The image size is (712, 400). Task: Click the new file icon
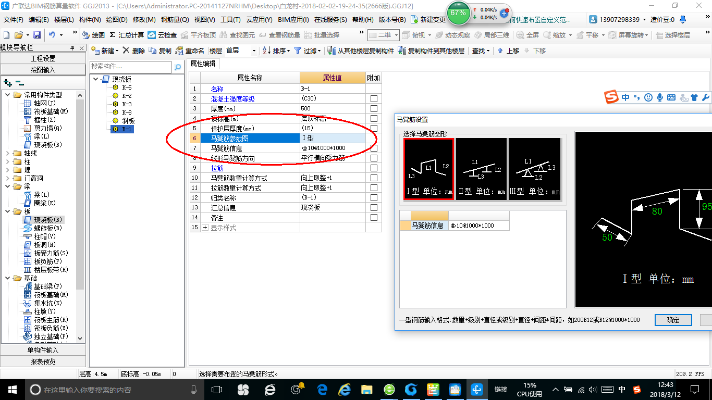pyautogui.click(x=6, y=35)
